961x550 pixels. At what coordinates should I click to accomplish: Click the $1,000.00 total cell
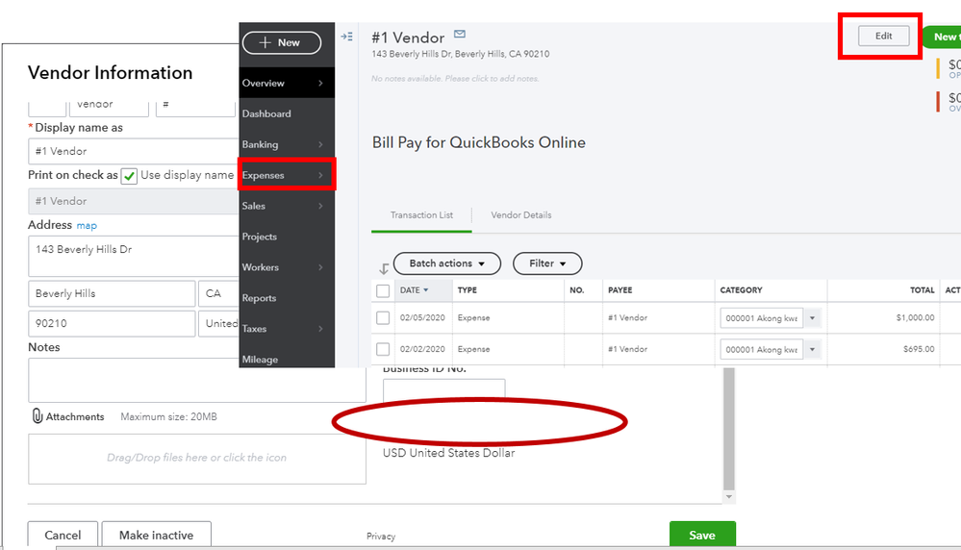coord(915,318)
